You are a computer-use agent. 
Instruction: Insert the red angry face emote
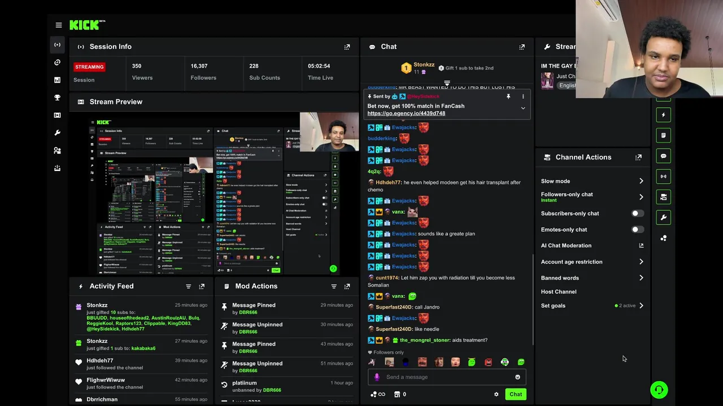pos(488,363)
